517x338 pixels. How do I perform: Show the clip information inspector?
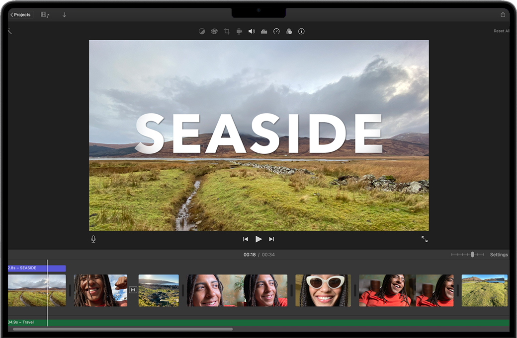coord(301,31)
